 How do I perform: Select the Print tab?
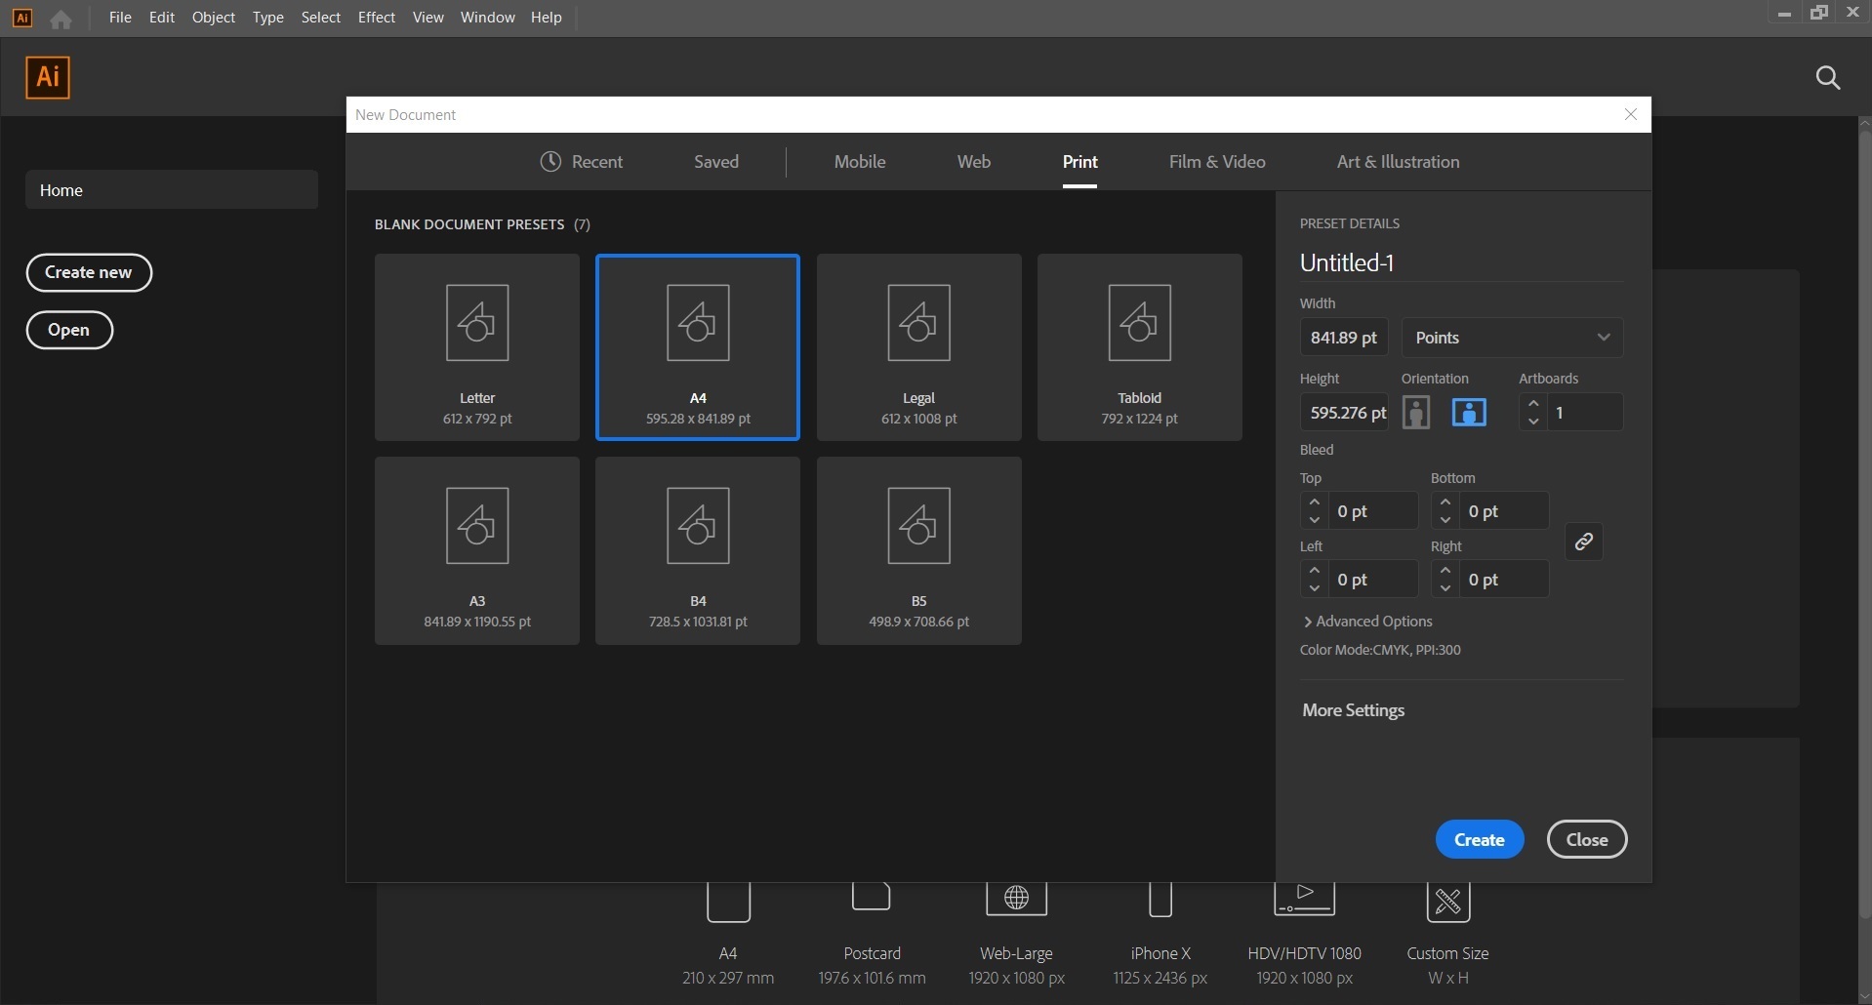pyautogui.click(x=1079, y=162)
